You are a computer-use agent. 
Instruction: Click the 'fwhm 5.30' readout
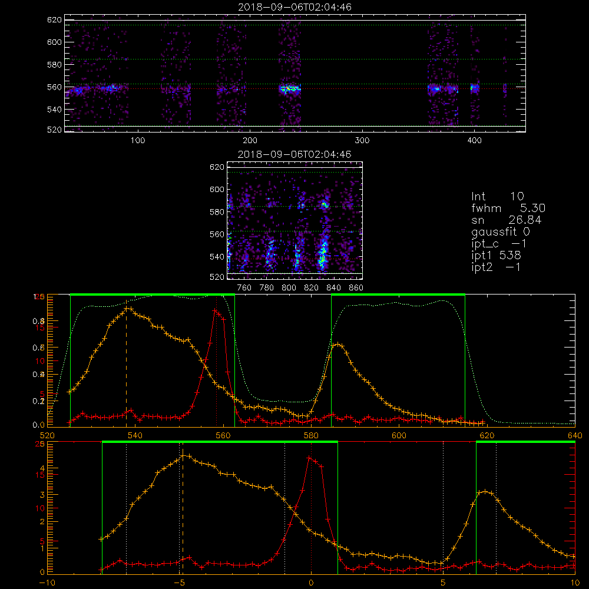coord(508,208)
